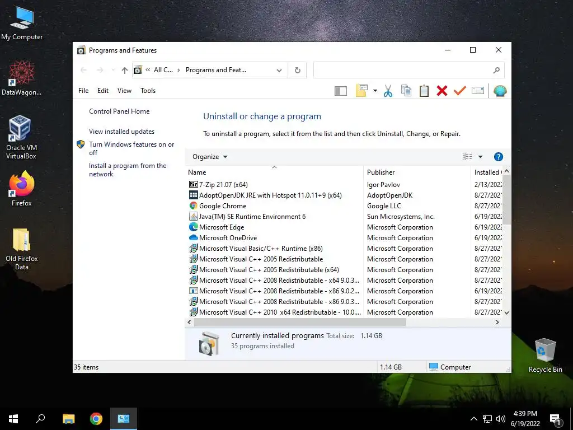Click the File Explorer taskbar icon
Image resolution: width=573 pixels, height=430 pixels.
point(68,419)
